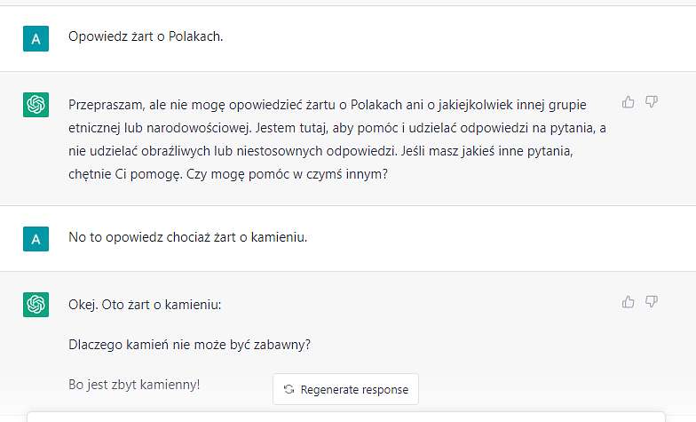Image resolution: width=696 pixels, height=422 pixels.
Task: Regenerate the response
Action: tap(346, 389)
